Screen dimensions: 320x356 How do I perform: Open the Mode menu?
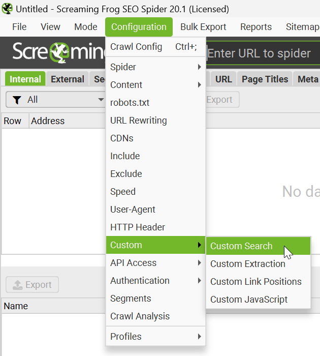[86, 27]
